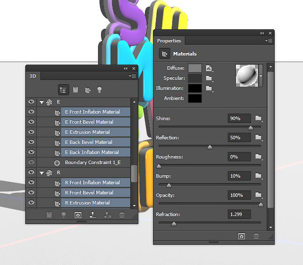The width and height of the screenshot is (303, 265).
Task: Collapse Properties panel with double arrows
Action: pyautogui.click(x=262, y=33)
